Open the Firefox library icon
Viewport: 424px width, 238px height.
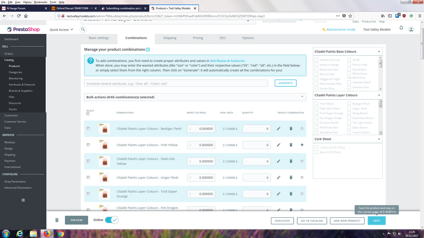pyautogui.click(x=383, y=16)
